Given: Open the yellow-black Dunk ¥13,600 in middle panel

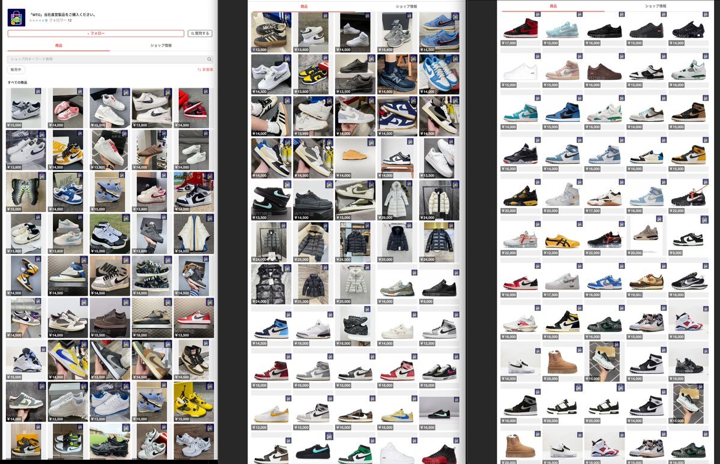Looking at the screenshot, I should [x=313, y=74].
